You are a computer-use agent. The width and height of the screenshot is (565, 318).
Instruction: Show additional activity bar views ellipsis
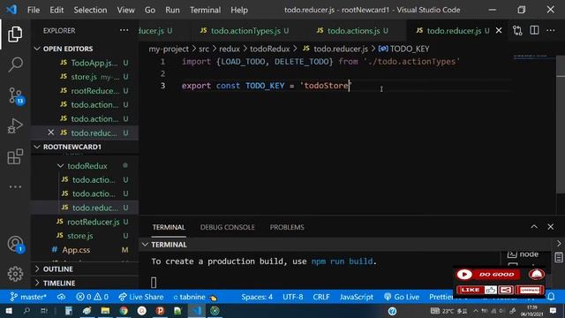(15, 186)
